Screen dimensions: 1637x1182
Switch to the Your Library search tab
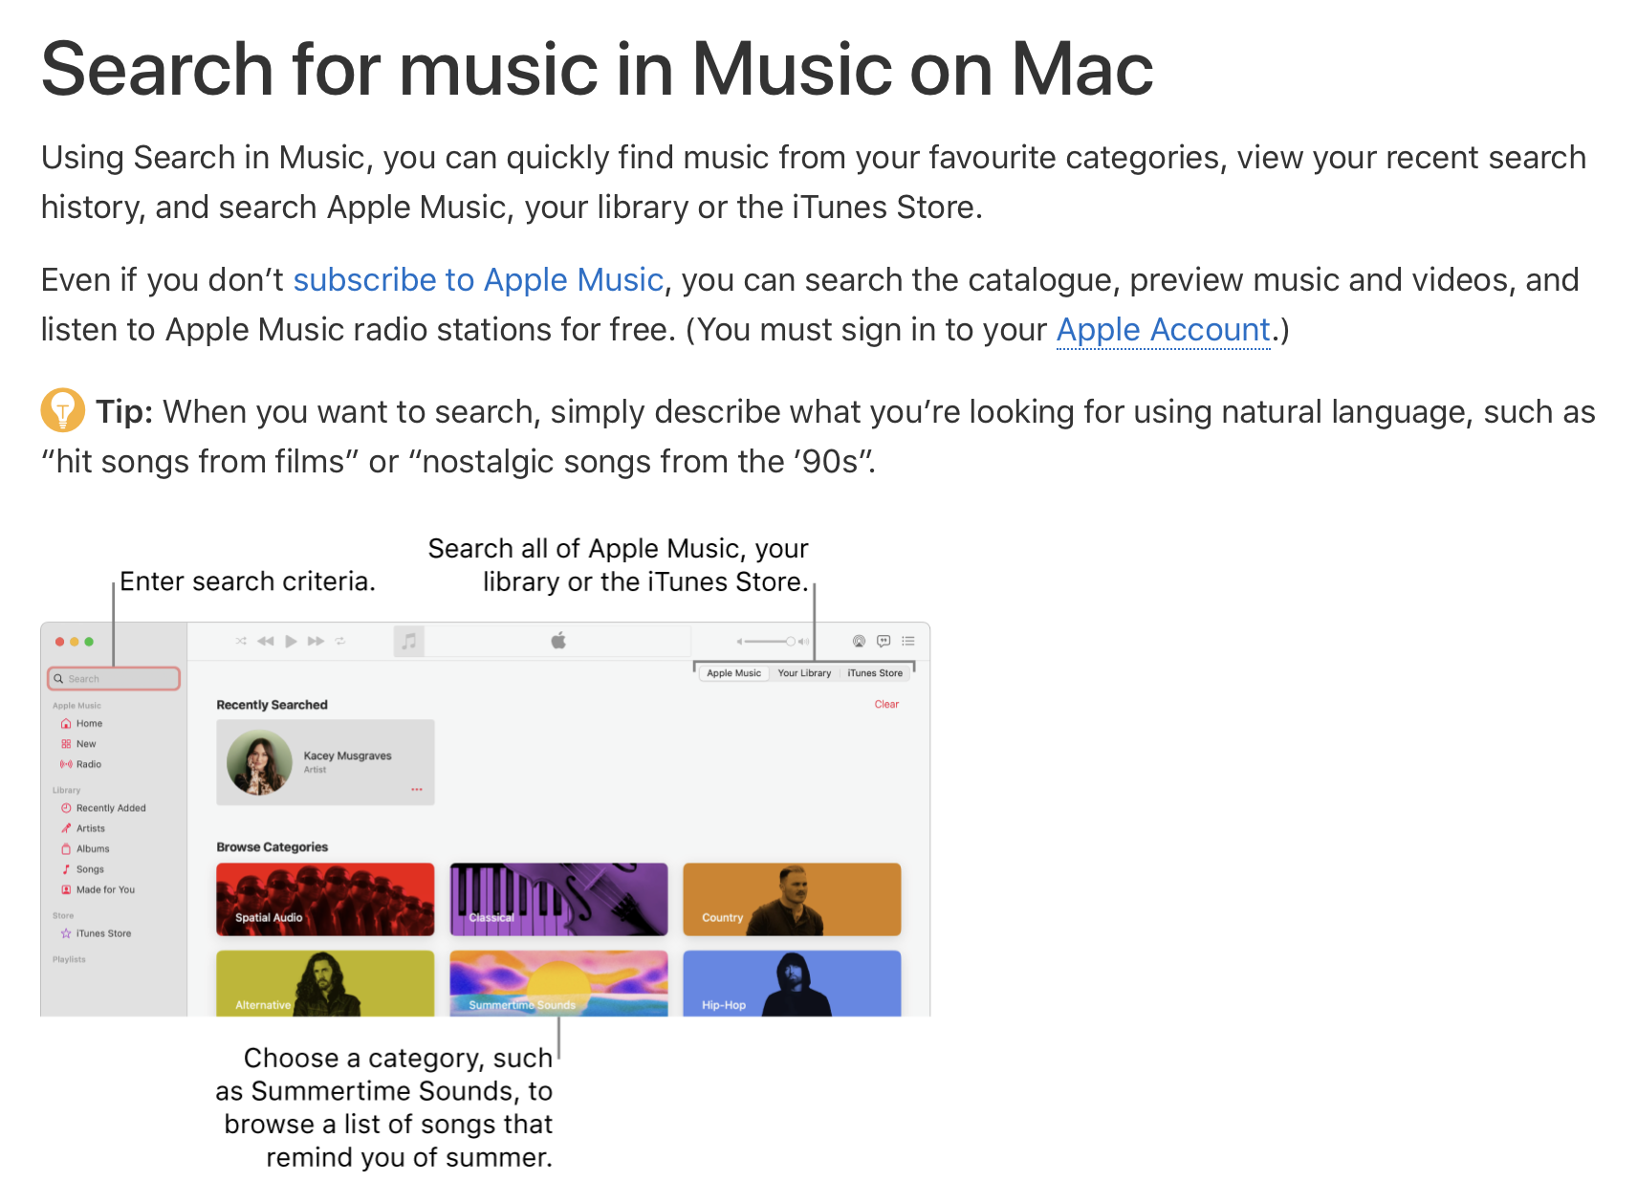(804, 673)
